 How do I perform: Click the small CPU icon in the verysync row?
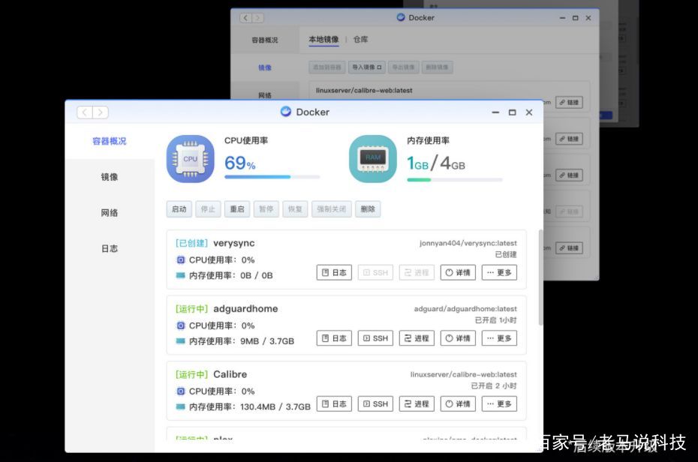tap(180, 260)
